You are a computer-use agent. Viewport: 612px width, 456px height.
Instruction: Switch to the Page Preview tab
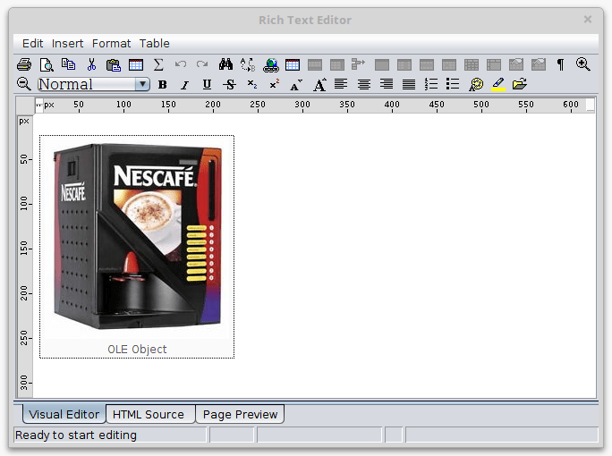240,414
